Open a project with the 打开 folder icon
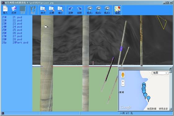This screenshot has height=116, width=174. pyautogui.click(x=14, y=10)
